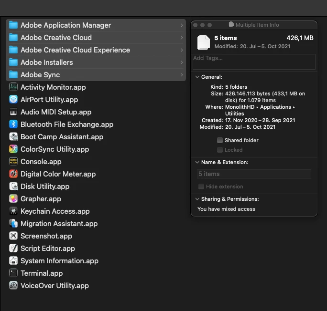Click the Adobe Sync folder name
The height and width of the screenshot is (311, 327).
(x=40, y=75)
